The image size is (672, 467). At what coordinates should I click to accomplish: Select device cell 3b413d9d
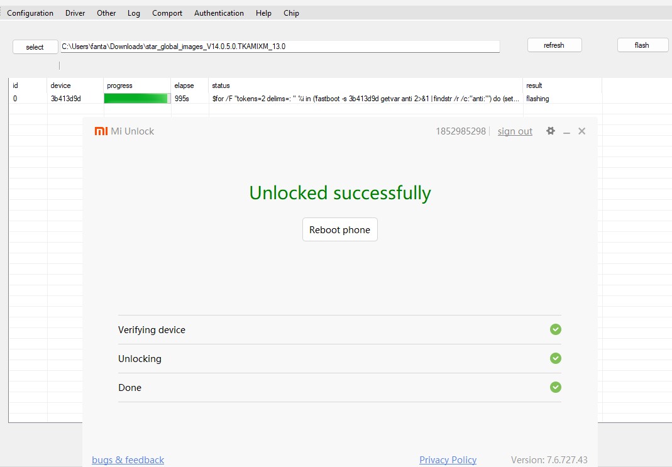65,99
